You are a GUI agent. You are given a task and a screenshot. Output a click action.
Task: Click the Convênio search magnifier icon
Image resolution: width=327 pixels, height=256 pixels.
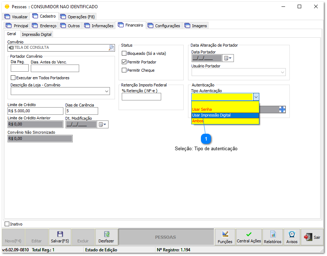click(x=111, y=48)
